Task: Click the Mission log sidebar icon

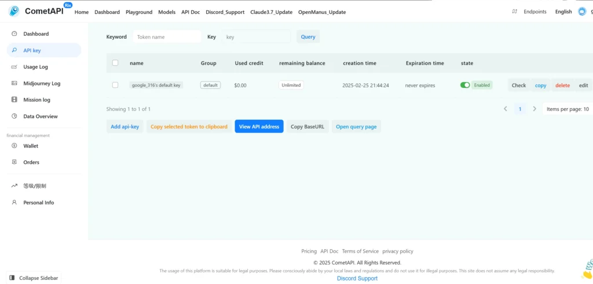Action: tap(14, 99)
